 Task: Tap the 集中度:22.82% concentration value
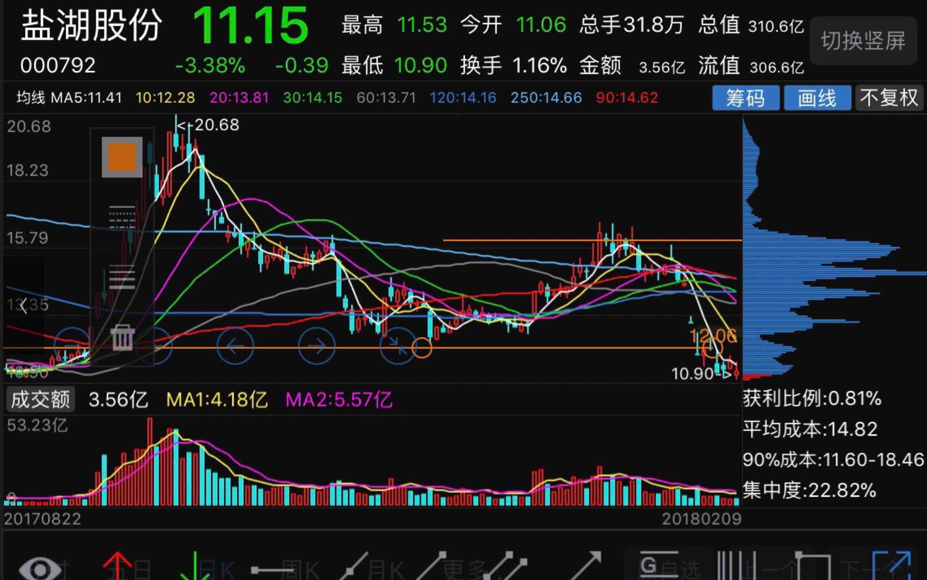tap(809, 490)
